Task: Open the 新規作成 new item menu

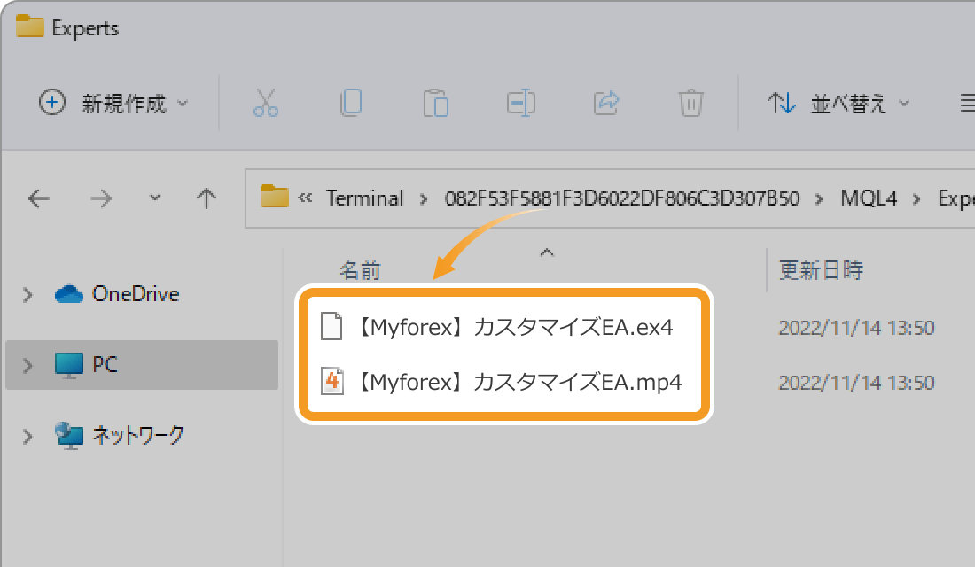Action: coord(113,103)
